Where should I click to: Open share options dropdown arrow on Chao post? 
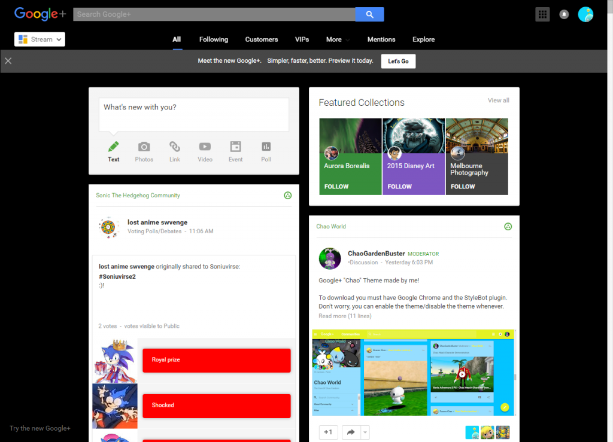pyautogui.click(x=365, y=432)
